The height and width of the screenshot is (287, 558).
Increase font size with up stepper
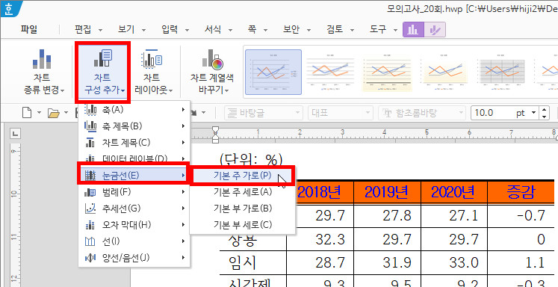click(544, 110)
